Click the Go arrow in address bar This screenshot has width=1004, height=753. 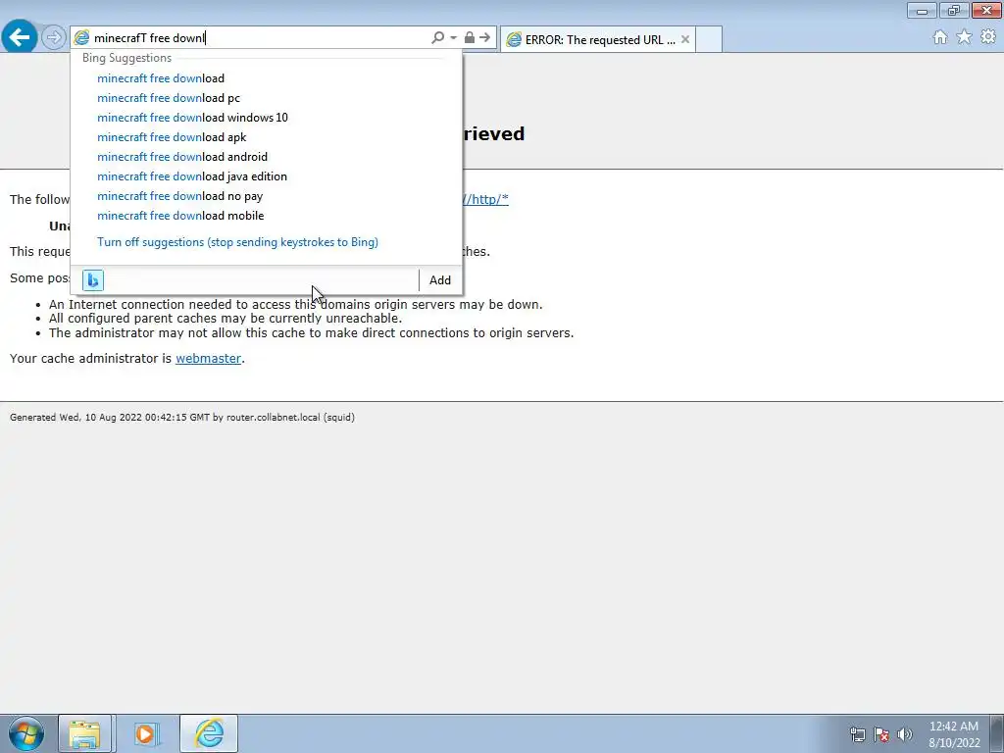click(x=484, y=38)
